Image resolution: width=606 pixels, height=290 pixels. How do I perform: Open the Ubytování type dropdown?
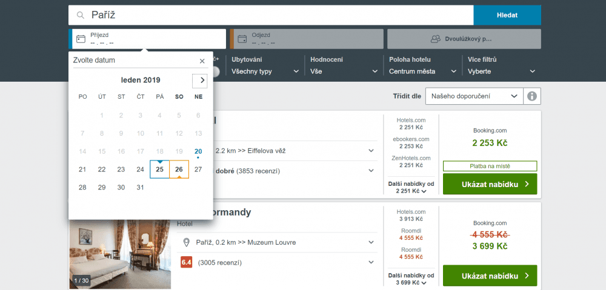(x=265, y=71)
